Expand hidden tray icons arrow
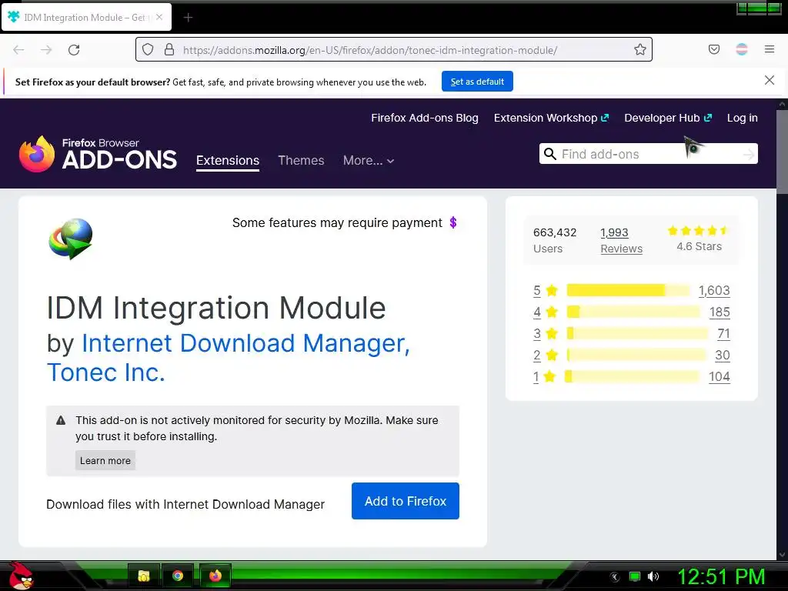 [x=614, y=577]
